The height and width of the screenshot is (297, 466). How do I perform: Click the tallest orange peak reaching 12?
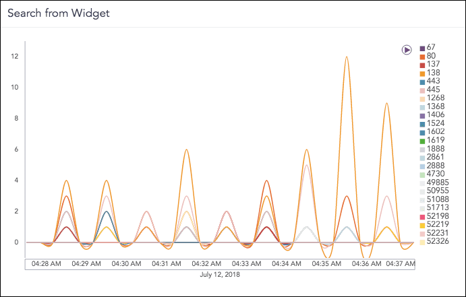click(x=347, y=57)
